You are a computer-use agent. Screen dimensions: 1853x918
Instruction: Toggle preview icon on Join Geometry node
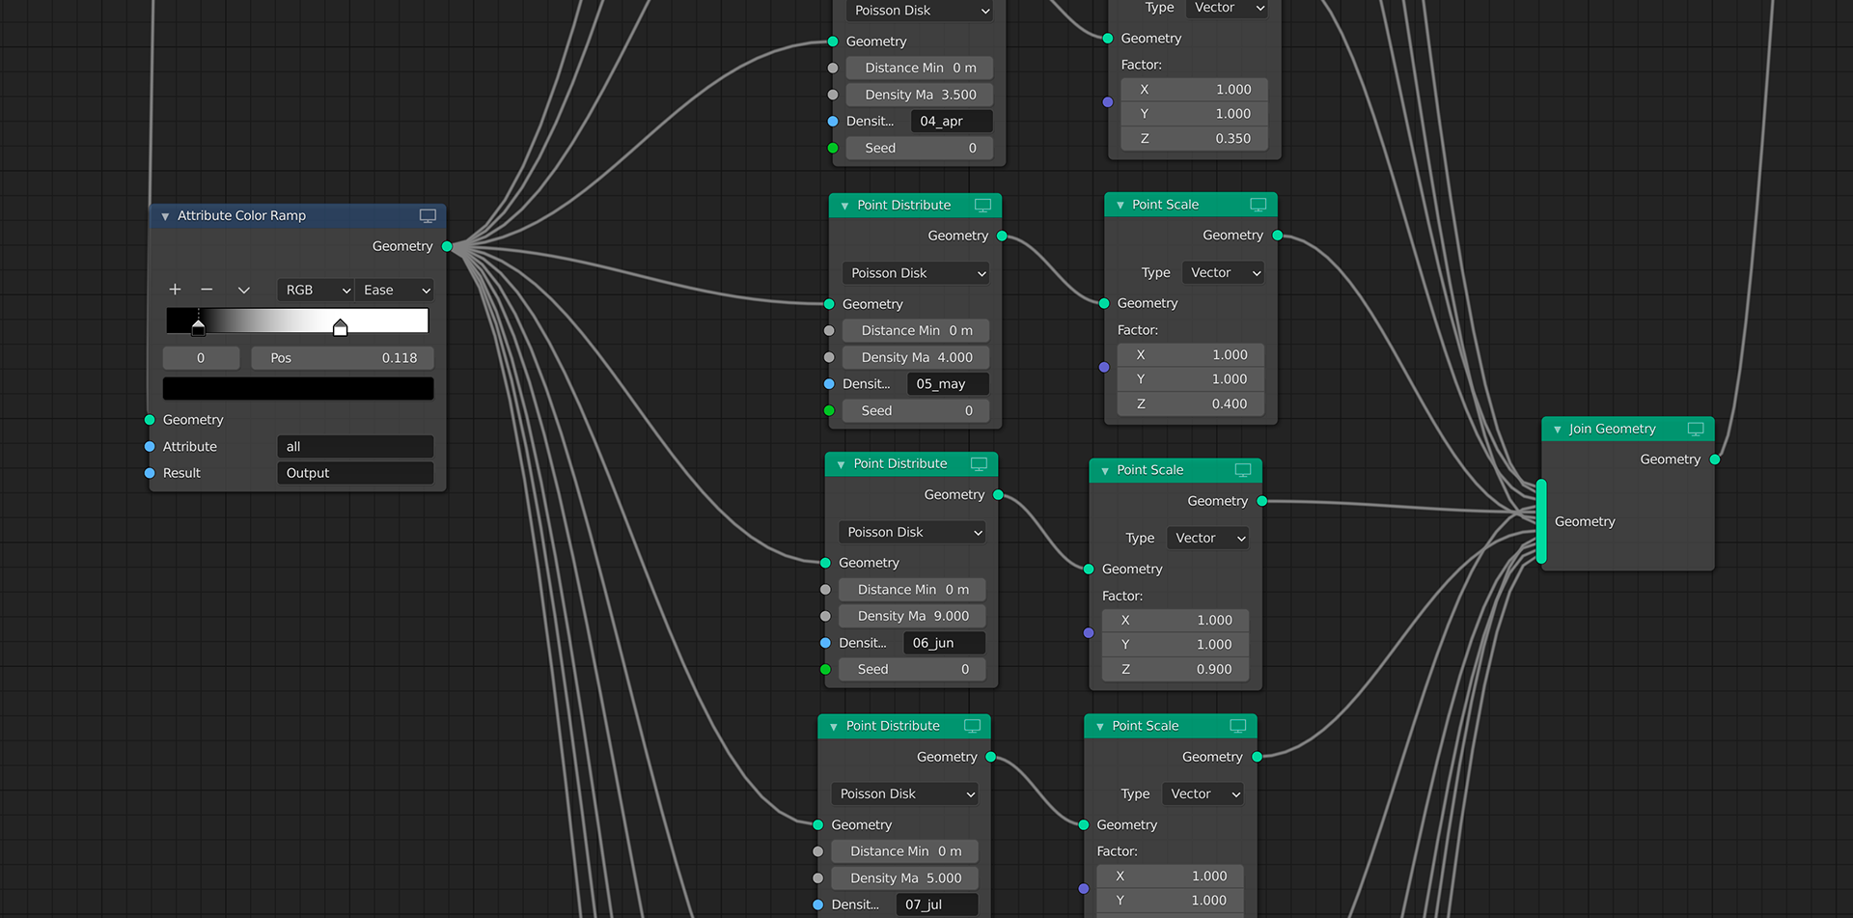pos(1696,429)
